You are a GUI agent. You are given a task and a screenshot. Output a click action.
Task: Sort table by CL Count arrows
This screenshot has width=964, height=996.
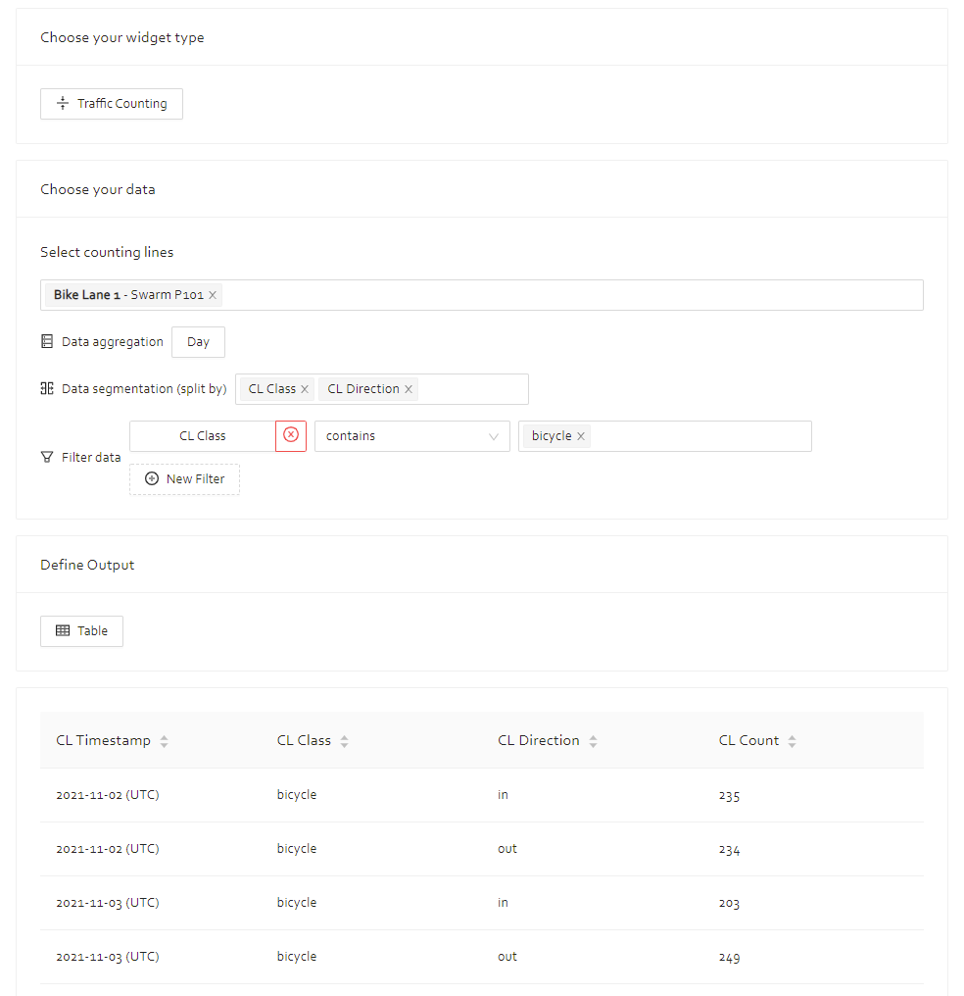point(792,741)
